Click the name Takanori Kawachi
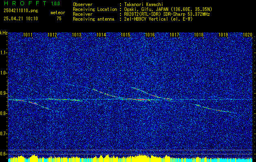The width and height of the screenshot is (256, 162). tap(144, 4)
